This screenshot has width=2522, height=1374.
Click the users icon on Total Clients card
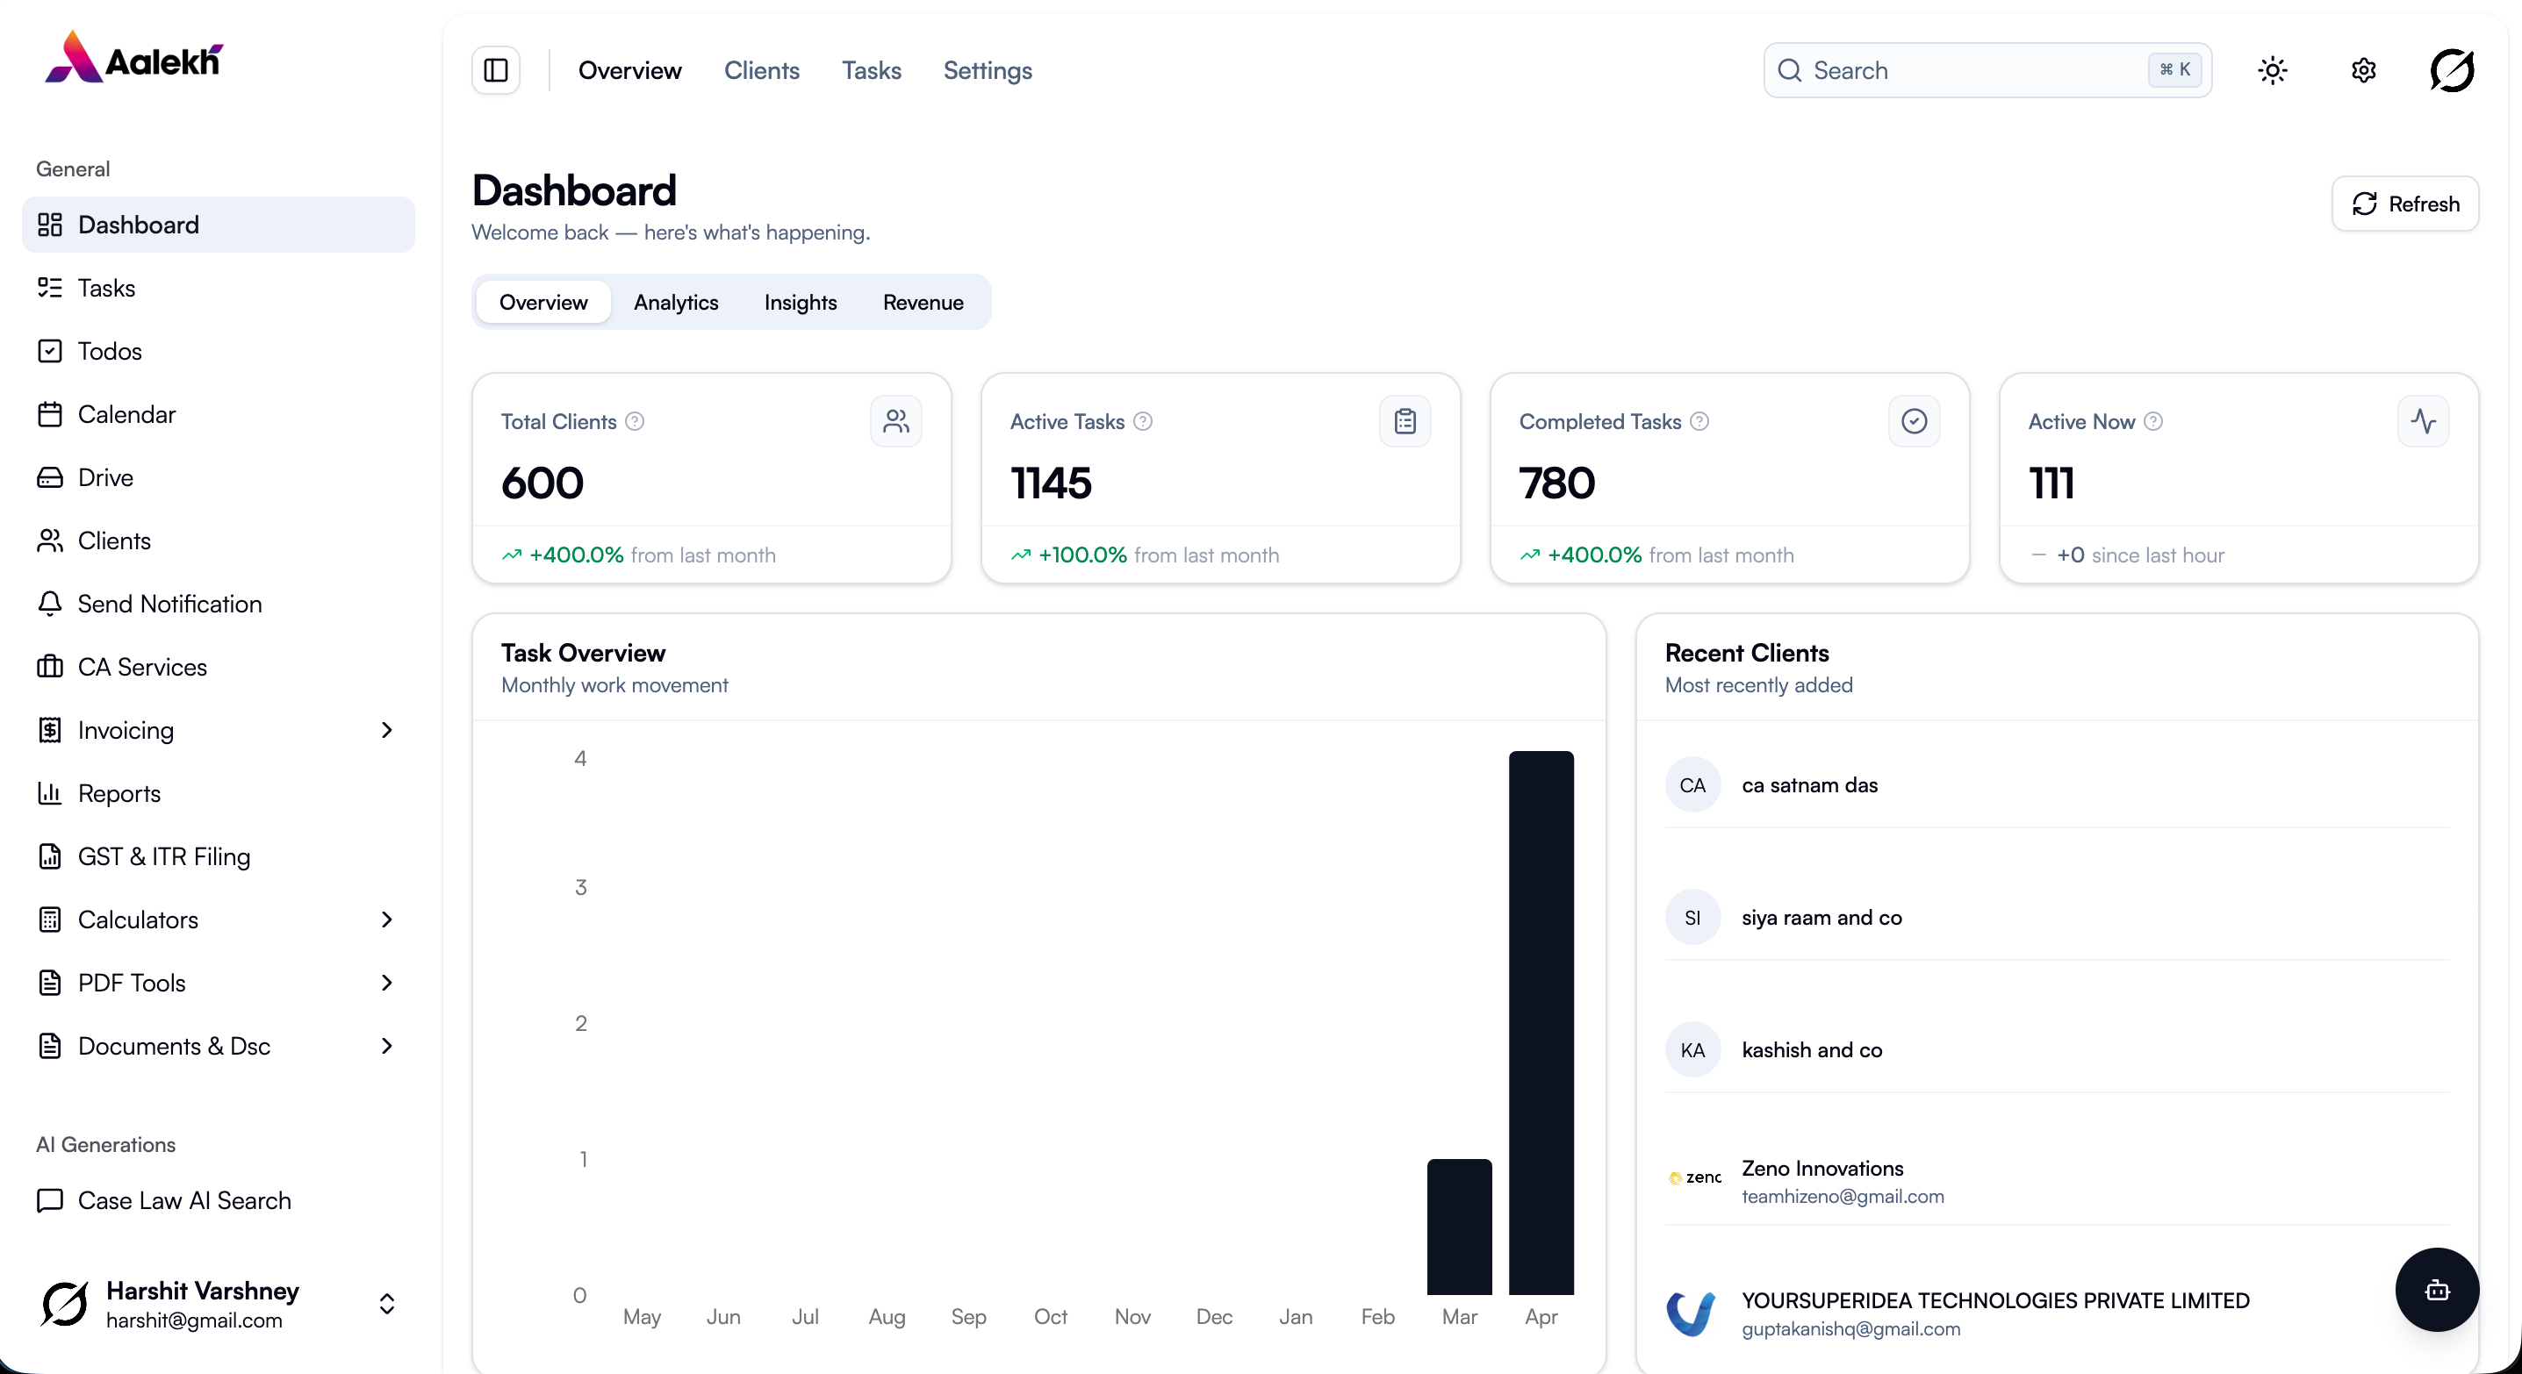pos(897,421)
